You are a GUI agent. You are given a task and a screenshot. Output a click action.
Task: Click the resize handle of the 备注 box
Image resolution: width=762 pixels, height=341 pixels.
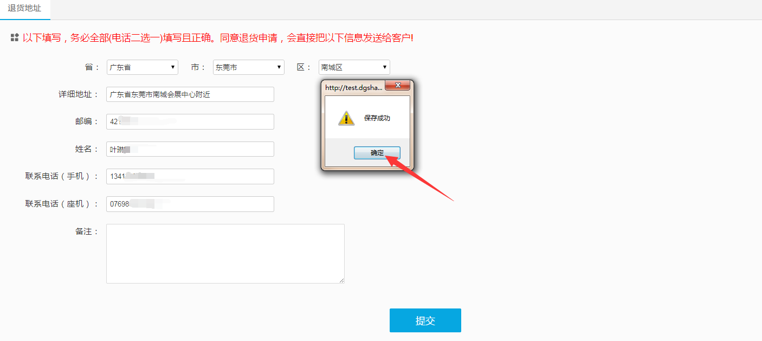pyautogui.click(x=341, y=280)
